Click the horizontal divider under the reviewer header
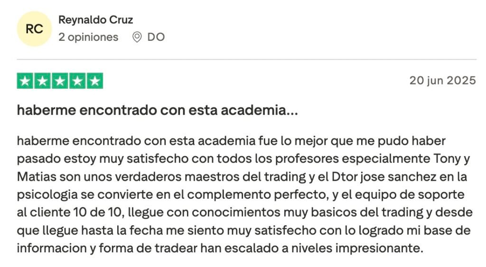The image size is (486, 267). [246, 60]
